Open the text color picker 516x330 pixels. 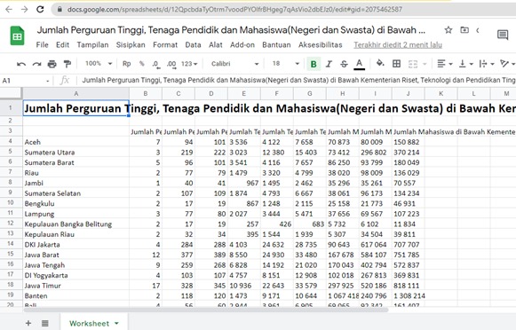pos(360,64)
